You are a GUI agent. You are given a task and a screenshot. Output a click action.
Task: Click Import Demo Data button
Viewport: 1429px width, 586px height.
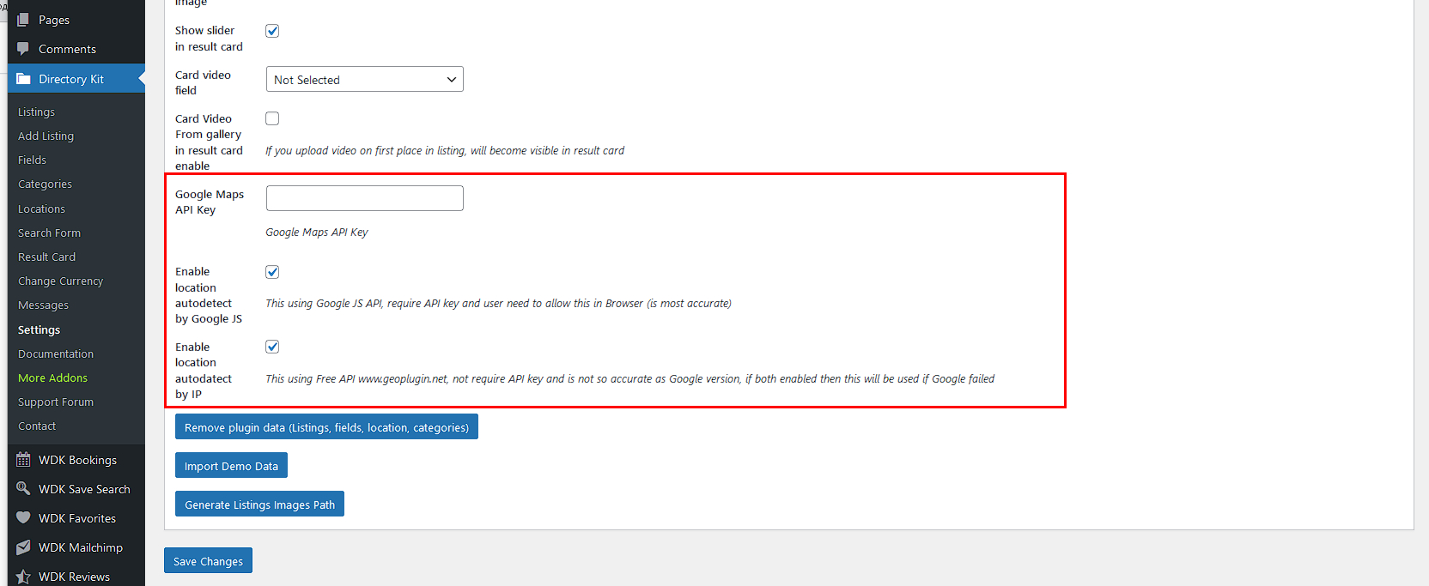(231, 466)
